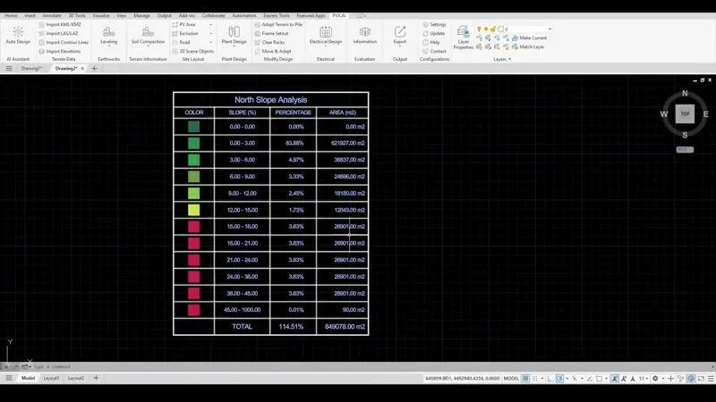
Task: Open configuration Settings
Action: point(434,25)
